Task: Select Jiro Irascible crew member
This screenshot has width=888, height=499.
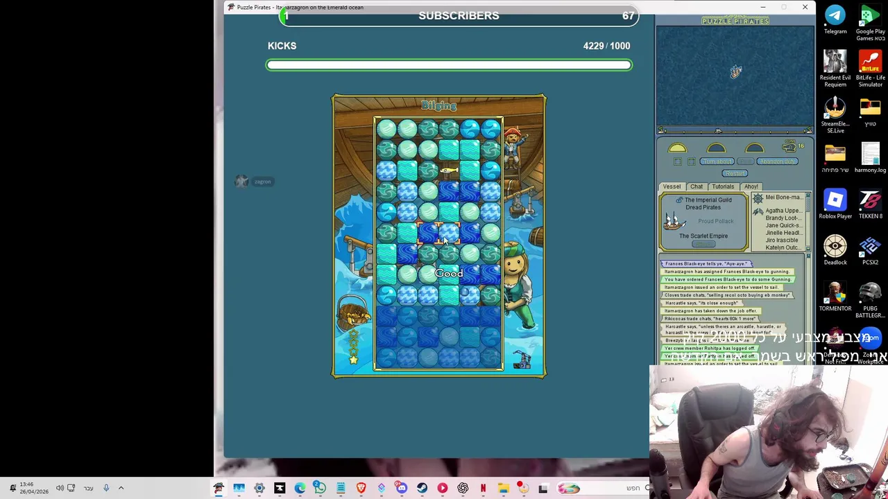Action: [x=782, y=240]
